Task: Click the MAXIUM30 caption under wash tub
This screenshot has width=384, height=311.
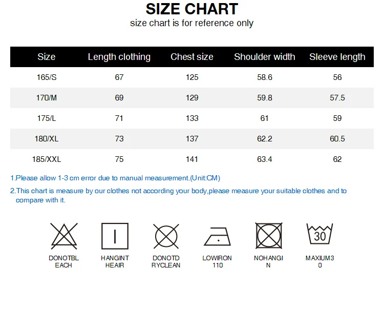Action: pos(320,261)
